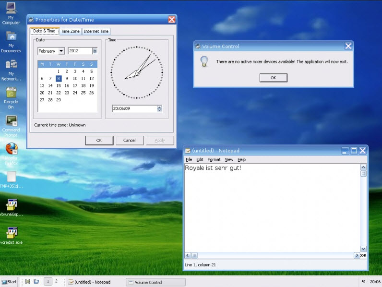Screen dimensions: 382x287
Task: Select day 15 in the calendar
Action: (x=59, y=85)
